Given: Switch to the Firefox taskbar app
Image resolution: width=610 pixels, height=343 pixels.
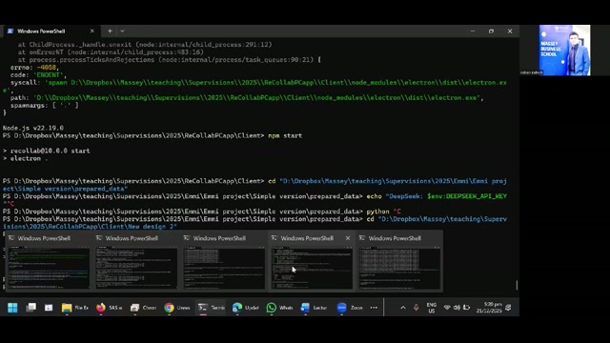Looking at the screenshot, I should (x=109, y=308).
